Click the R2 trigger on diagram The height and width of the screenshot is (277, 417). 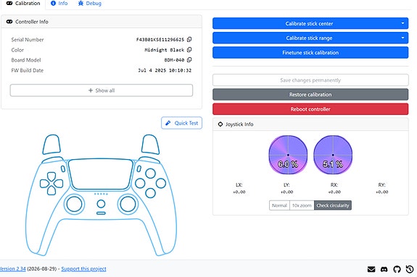[151, 145]
